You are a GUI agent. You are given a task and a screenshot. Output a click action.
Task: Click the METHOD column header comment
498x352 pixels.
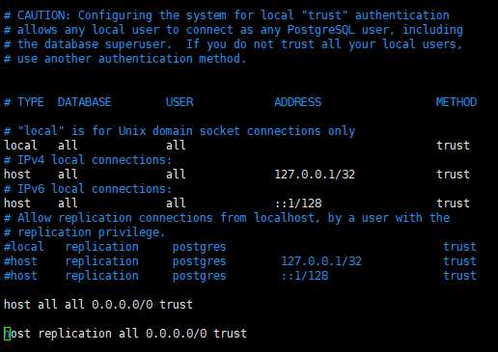pos(456,102)
